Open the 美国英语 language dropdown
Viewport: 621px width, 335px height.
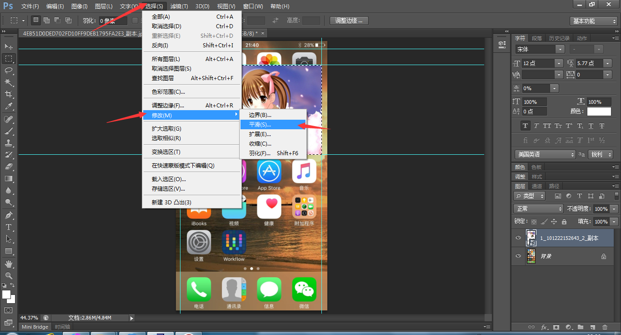pyautogui.click(x=545, y=154)
